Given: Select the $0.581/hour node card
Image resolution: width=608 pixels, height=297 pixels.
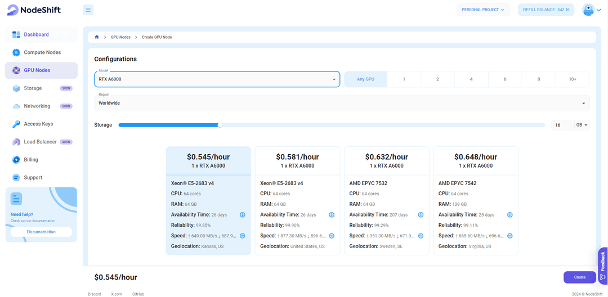Looking at the screenshot, I should [297, 201].
